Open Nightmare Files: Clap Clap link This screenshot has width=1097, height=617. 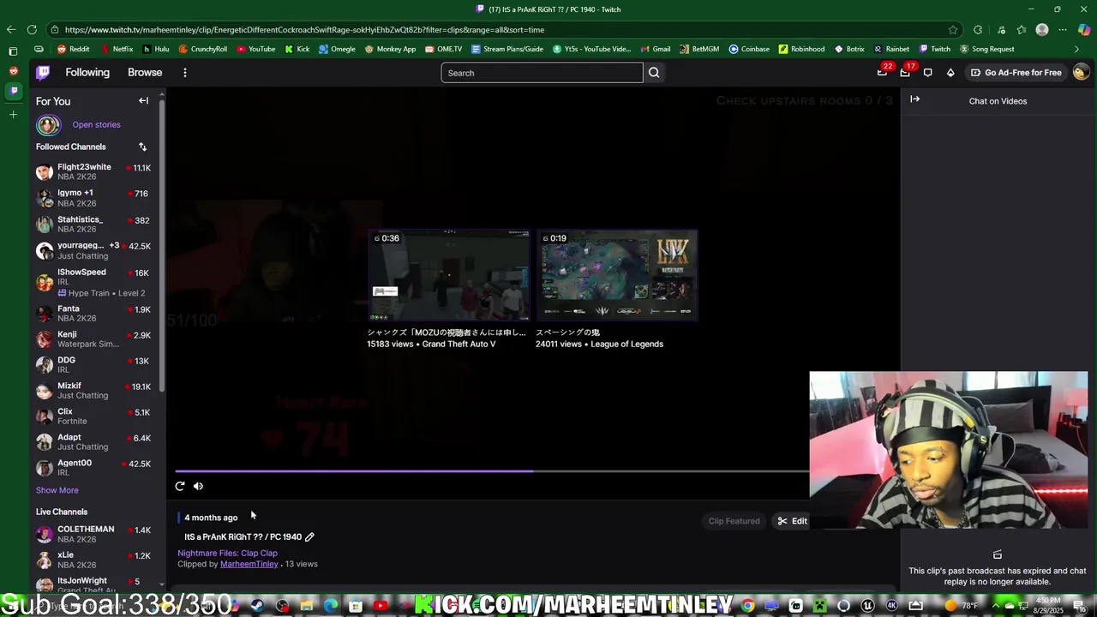(x=227, y=553)
